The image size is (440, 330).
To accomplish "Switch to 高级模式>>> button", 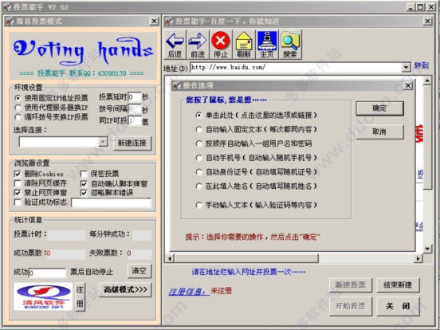I will (125, 289).
